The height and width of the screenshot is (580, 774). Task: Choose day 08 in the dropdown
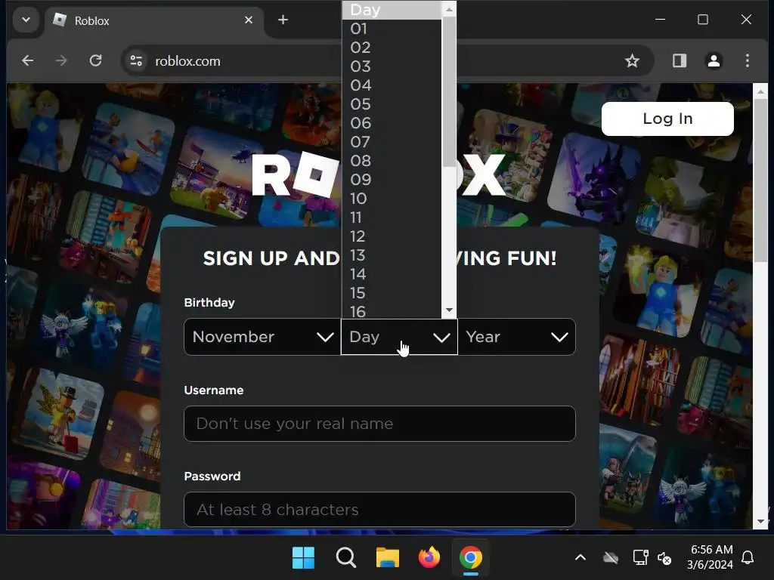coord(392,161)
